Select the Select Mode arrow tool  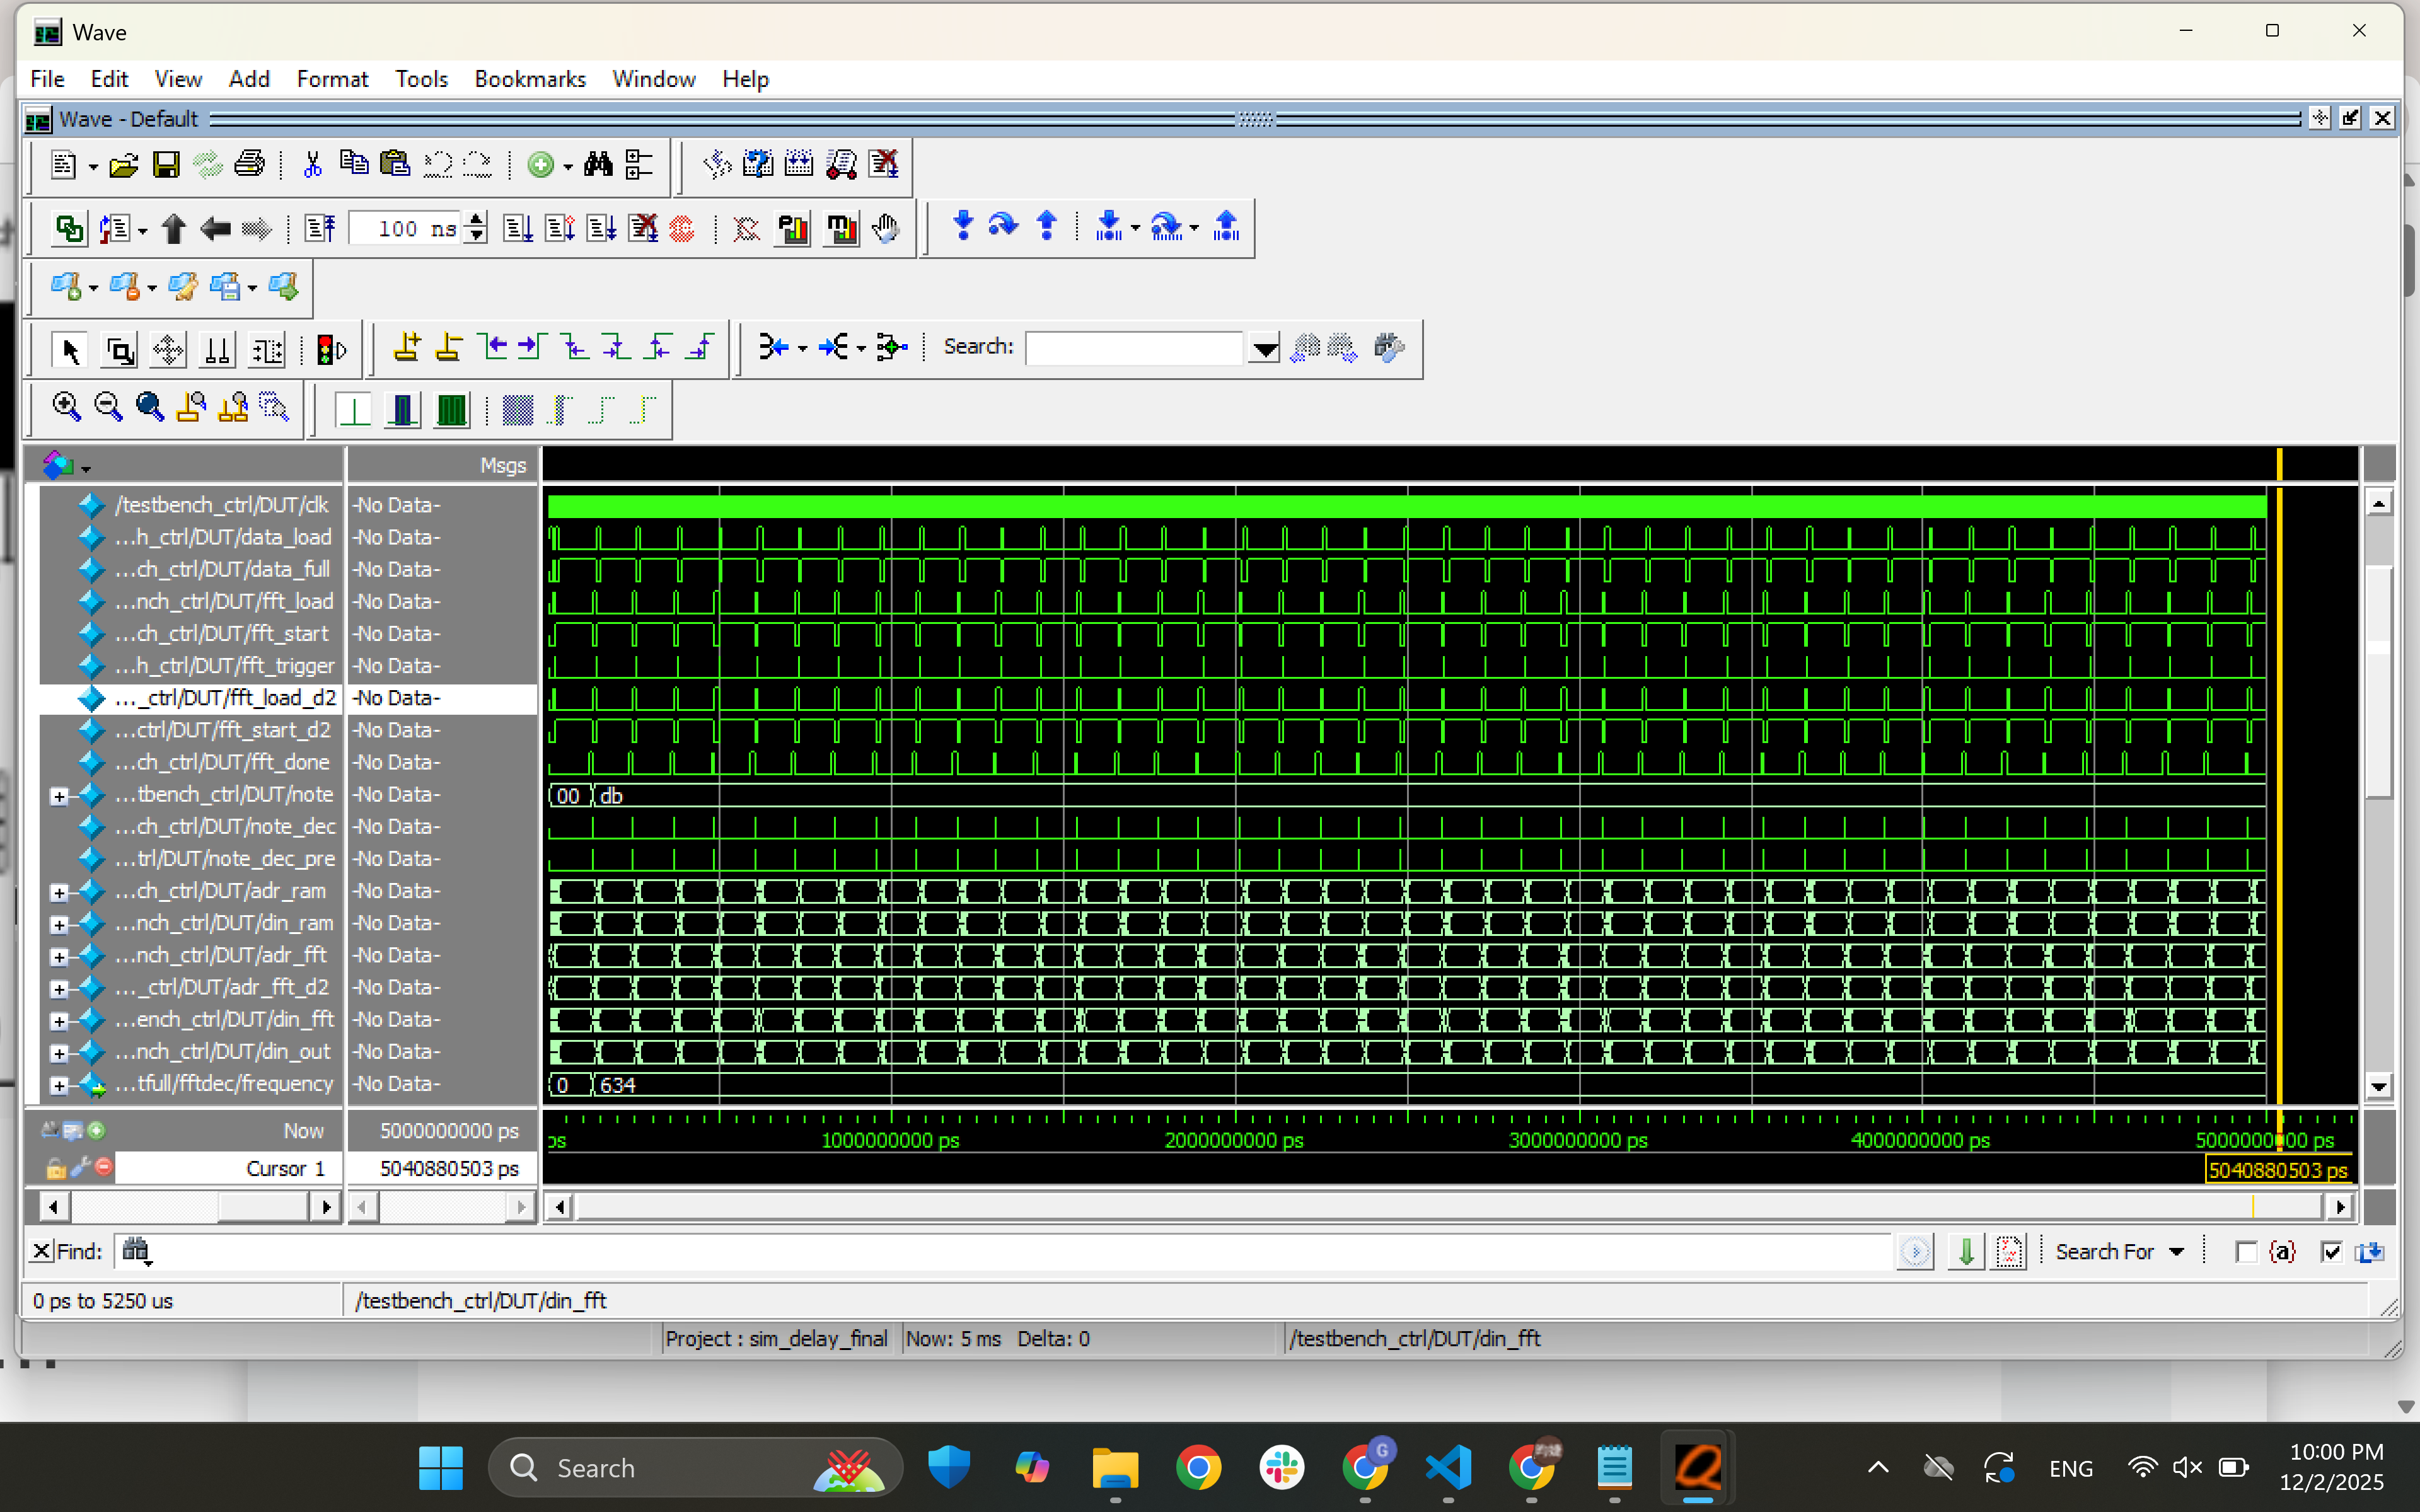click(x=70, y=351)
